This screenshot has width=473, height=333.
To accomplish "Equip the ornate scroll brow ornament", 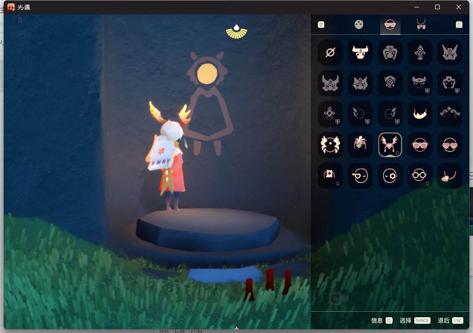I will (x=450, y=114).
